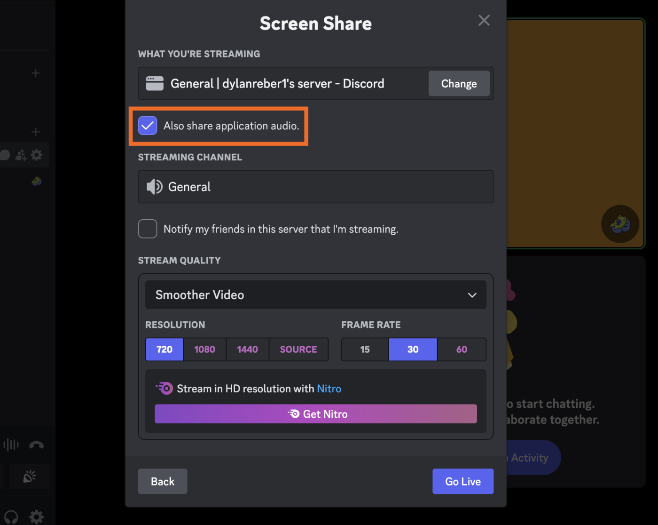Click the Get Nitro button
This screenshot has height=525, width=658.
[x=316, y=414]
